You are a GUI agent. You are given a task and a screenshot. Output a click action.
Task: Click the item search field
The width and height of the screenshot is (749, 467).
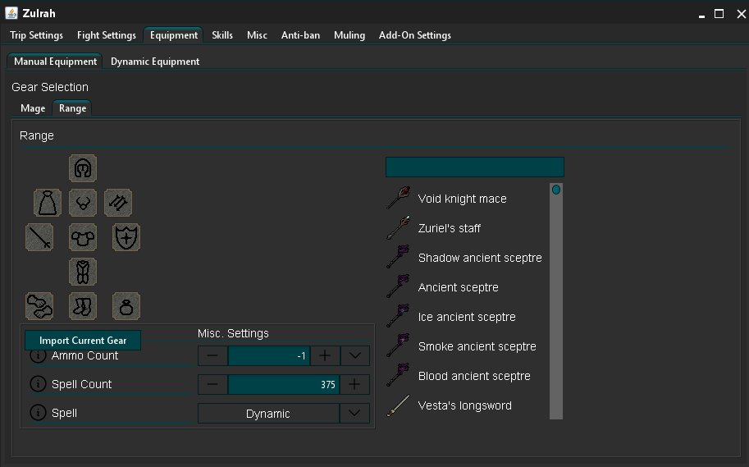475,167
